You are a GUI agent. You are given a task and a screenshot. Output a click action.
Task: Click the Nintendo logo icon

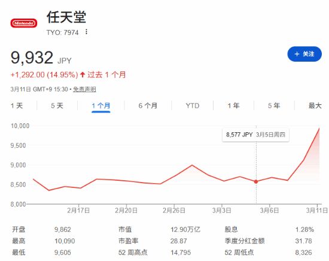click(24, 23)
